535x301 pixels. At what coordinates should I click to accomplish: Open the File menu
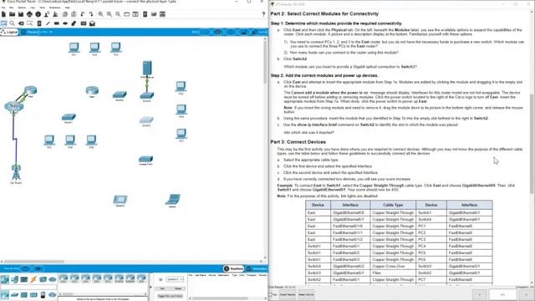(x=3, y=8)
